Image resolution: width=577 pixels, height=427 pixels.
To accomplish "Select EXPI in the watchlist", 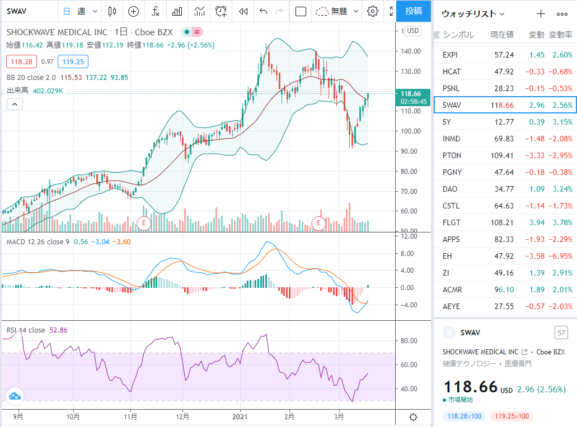I will click(505, 55).
